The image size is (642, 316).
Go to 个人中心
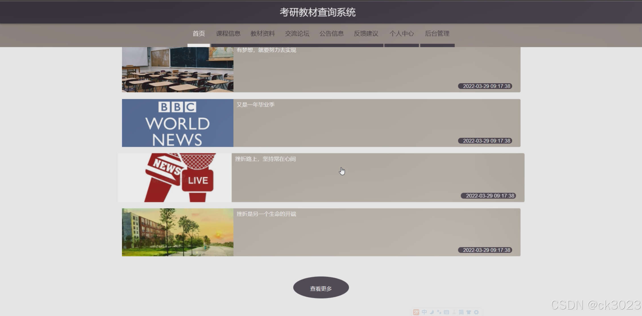[401, 34]
